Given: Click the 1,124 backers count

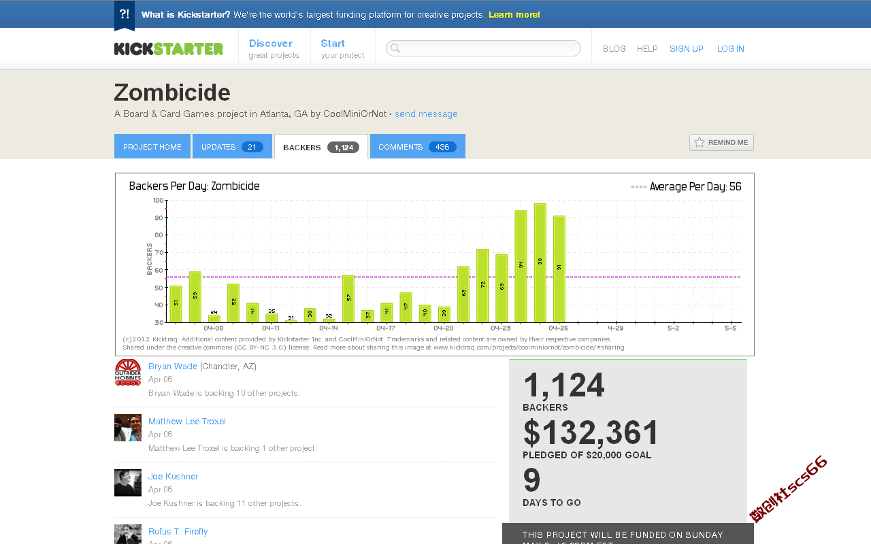Looking at the screenshot, I should [x=563, y=386].
